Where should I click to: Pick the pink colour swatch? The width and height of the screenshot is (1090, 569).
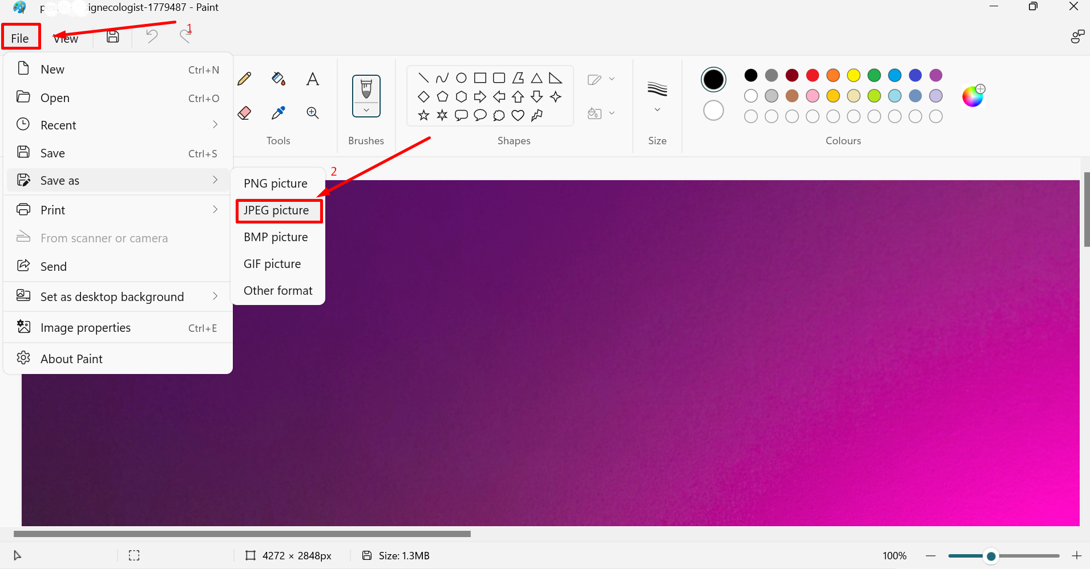coord(813,96)
